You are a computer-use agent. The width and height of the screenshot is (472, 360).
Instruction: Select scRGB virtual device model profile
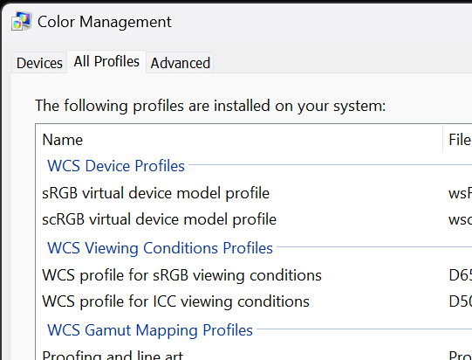coord(254,219)
